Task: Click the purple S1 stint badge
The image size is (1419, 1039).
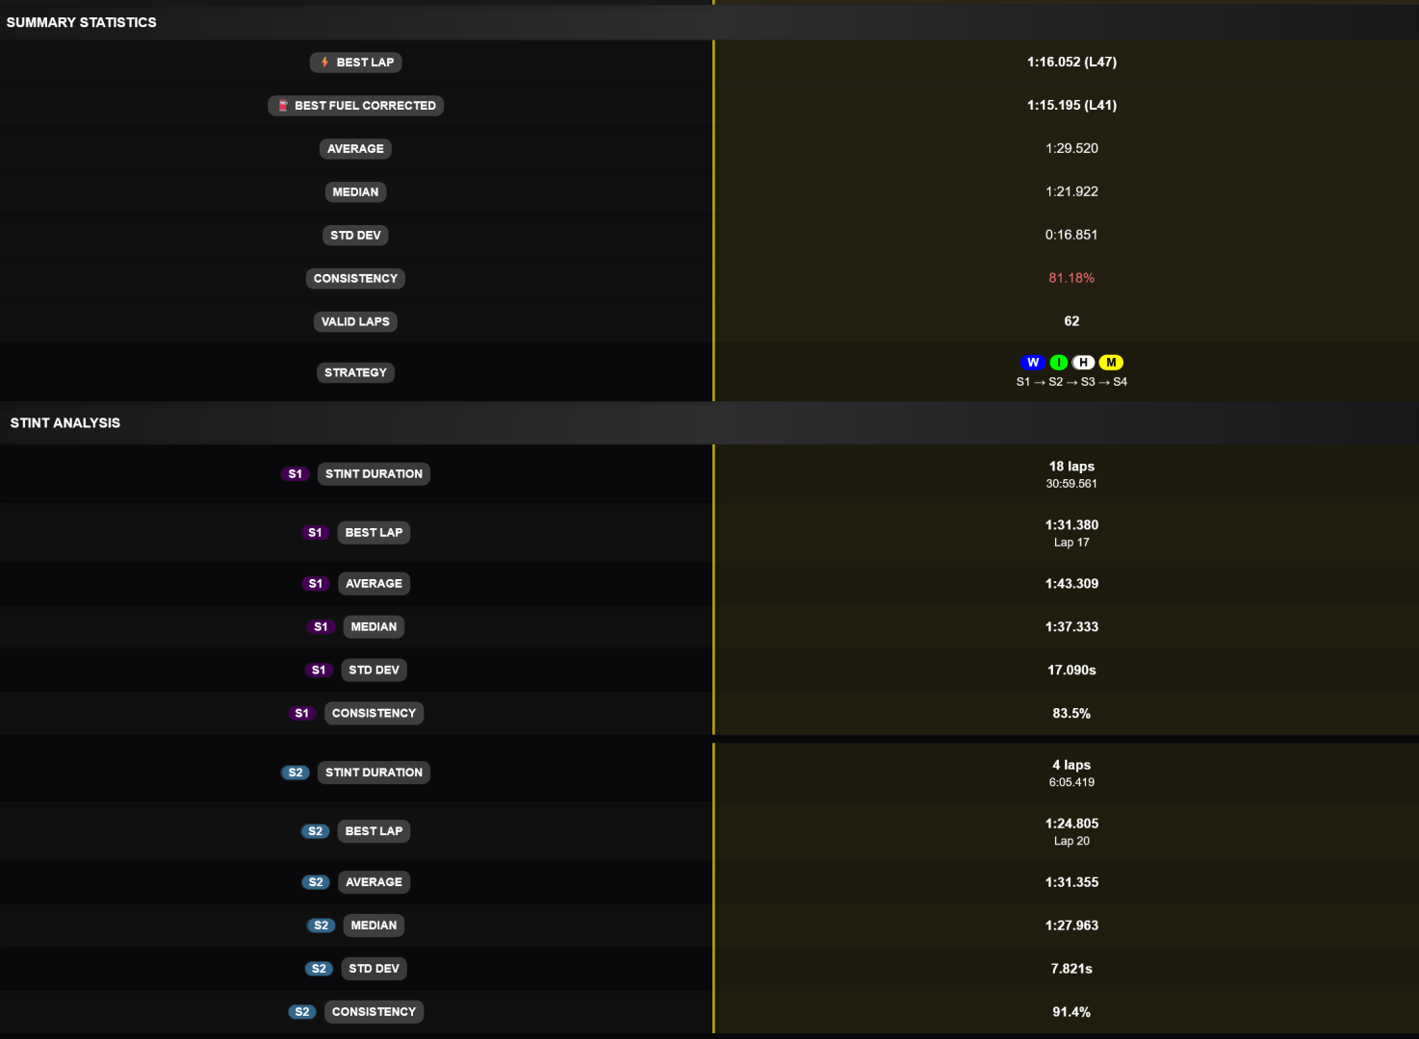Action: 296,473
